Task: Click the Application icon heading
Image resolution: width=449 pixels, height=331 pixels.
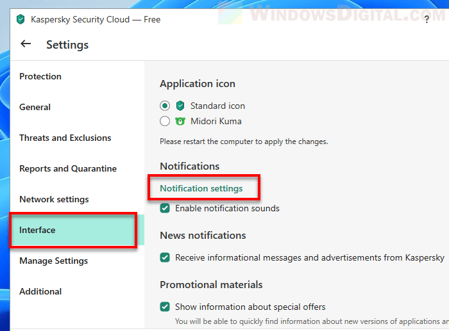Action: tap(198, 84)
